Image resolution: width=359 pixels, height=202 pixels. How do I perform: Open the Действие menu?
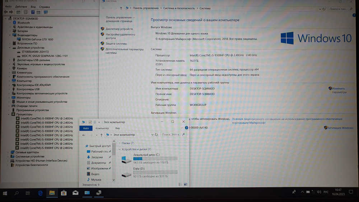coord(21,7)
